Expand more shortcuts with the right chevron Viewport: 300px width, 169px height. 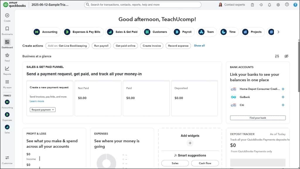[x=279, y=32]
